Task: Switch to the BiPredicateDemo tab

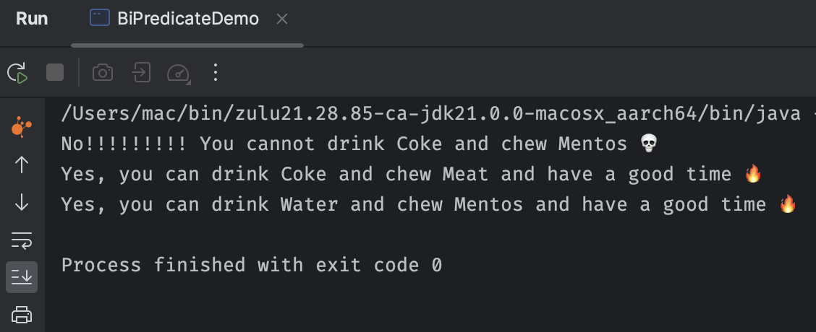Action: point(174,19)
